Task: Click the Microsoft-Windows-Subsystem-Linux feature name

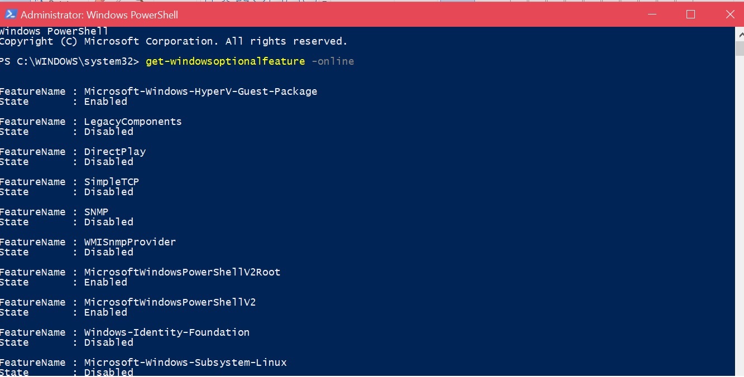Action: (185, 362)
